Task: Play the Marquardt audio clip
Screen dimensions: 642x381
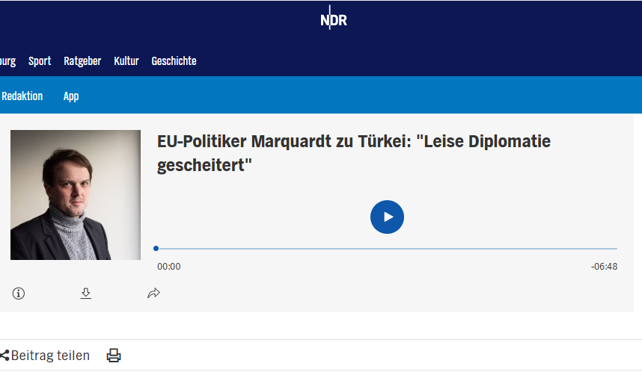Action: click(x=387, y=217)
